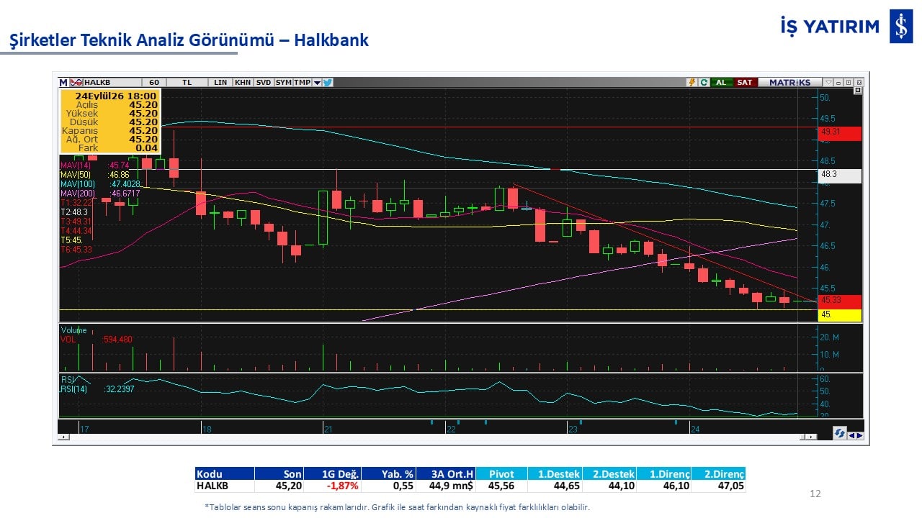Click the red SAT sell button
The height and width of the screenshot is (518, 922).
click(745, 82)
